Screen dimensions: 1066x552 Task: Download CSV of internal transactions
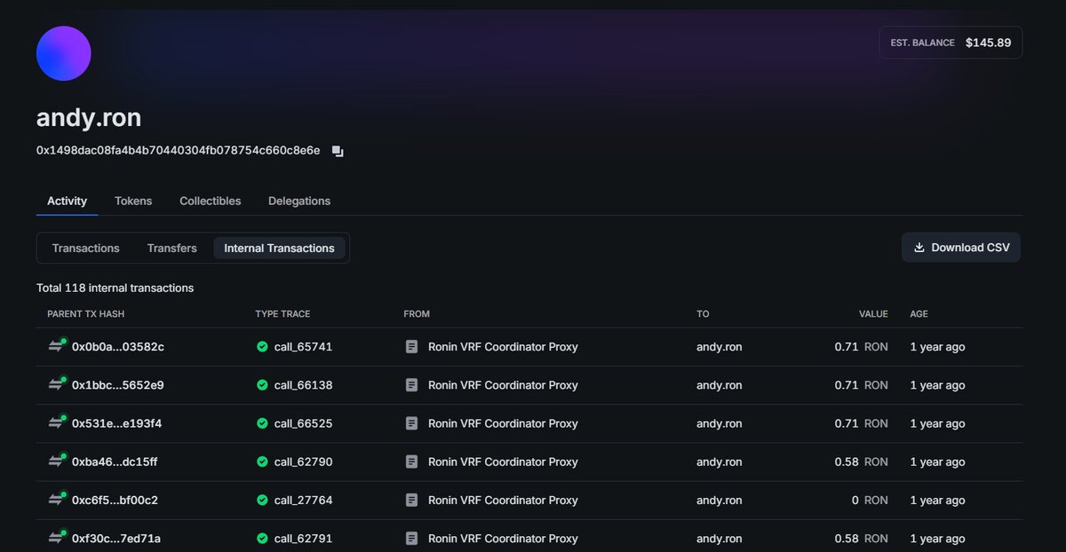click(961, 248)
